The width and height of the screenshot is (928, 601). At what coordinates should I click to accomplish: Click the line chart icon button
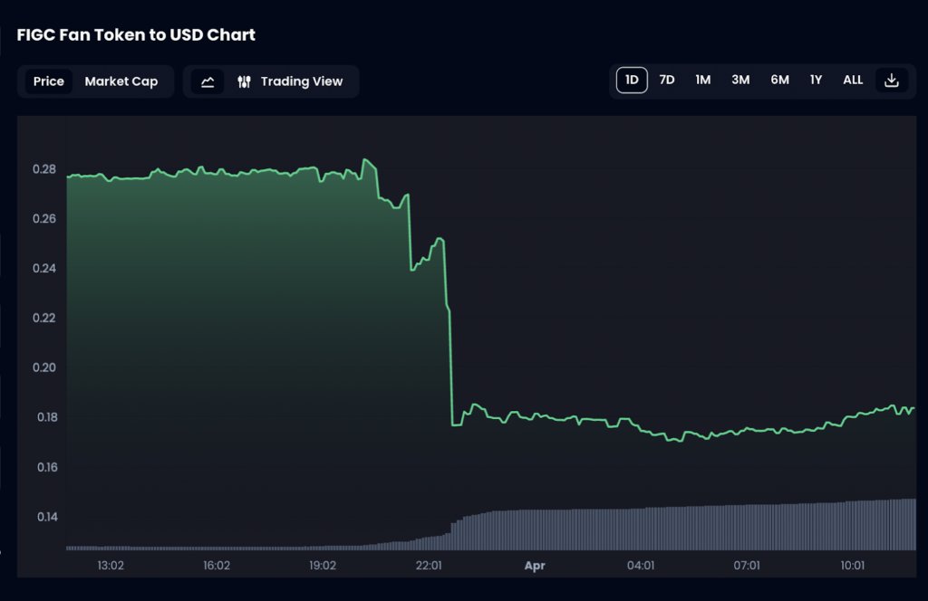click(x=208, y=81)
